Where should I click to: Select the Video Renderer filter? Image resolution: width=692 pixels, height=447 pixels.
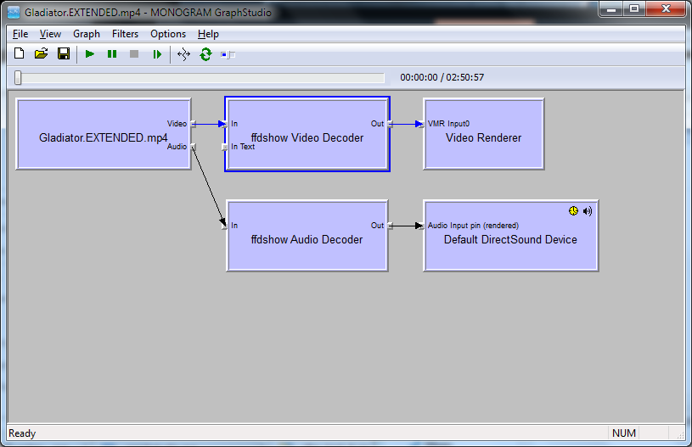pyautogui.click(x=484, y=133)
